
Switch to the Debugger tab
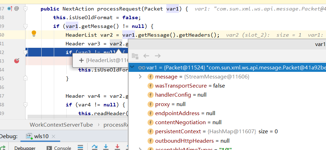(24, 148)
